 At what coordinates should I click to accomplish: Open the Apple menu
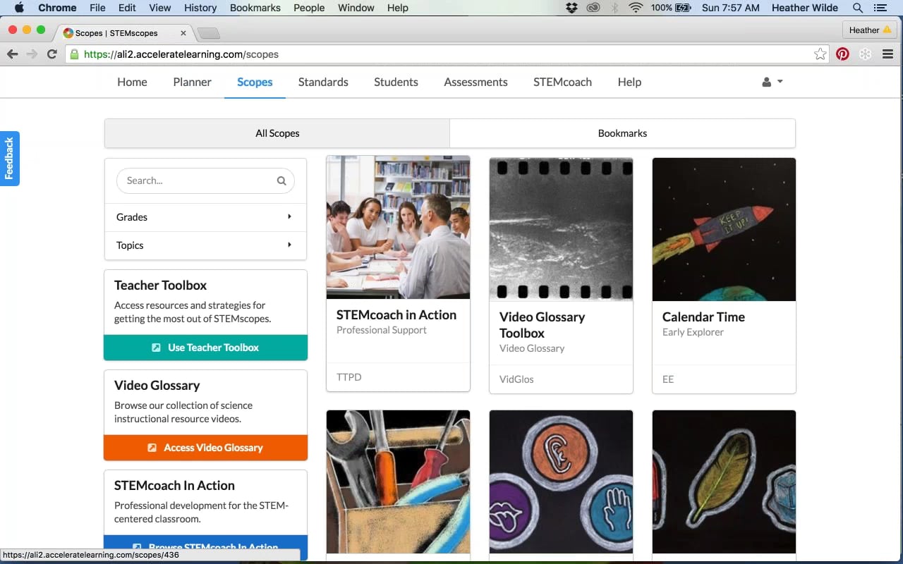(x=18, y=8)
